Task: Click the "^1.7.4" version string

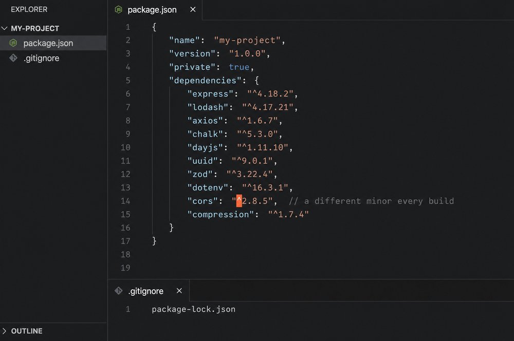Action: (288, 214)
